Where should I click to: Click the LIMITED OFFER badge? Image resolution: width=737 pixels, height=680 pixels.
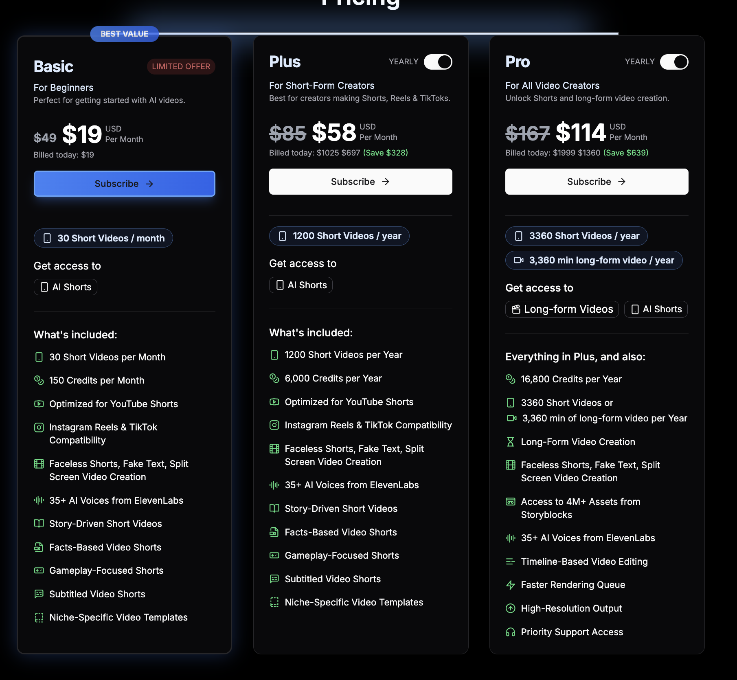click(x=181, y=66)
